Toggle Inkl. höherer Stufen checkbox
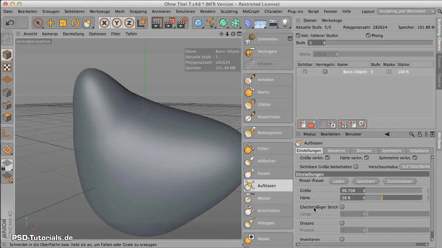This screenshot has width=442, height=248. (x=299, y=35)
